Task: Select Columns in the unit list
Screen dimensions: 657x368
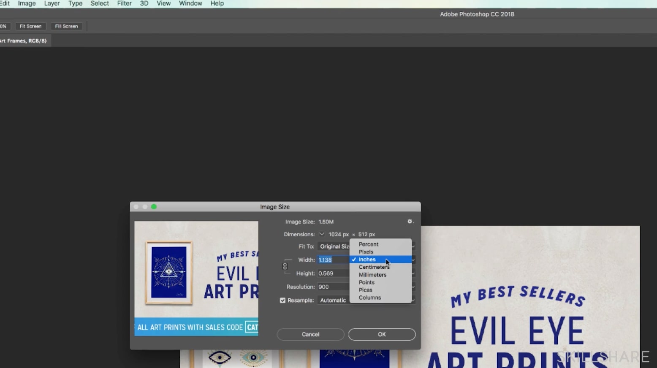Action: coord(369,298)
